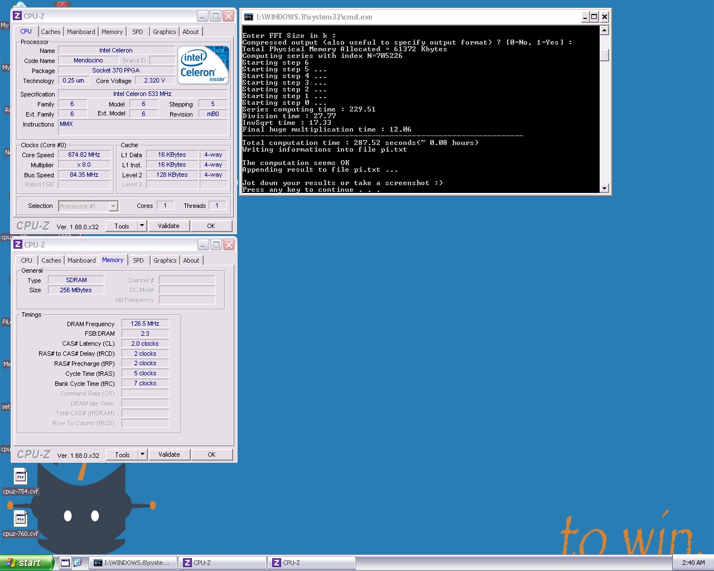Open SPD tab in CPU-Z processor window
The height and width of the screenshot is (571, 714).
pyautogui.click(x=138, y=32)
